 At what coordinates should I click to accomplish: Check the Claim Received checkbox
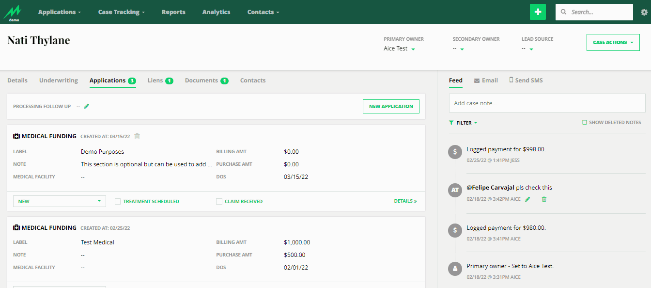tap(219, 201)
